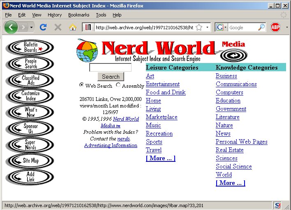
Task: Open the History menu
Action: tap(55, 15)
